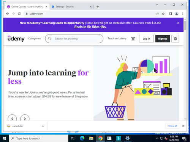
Task: View site info via the padlock icon
Action: click(27, 14)
